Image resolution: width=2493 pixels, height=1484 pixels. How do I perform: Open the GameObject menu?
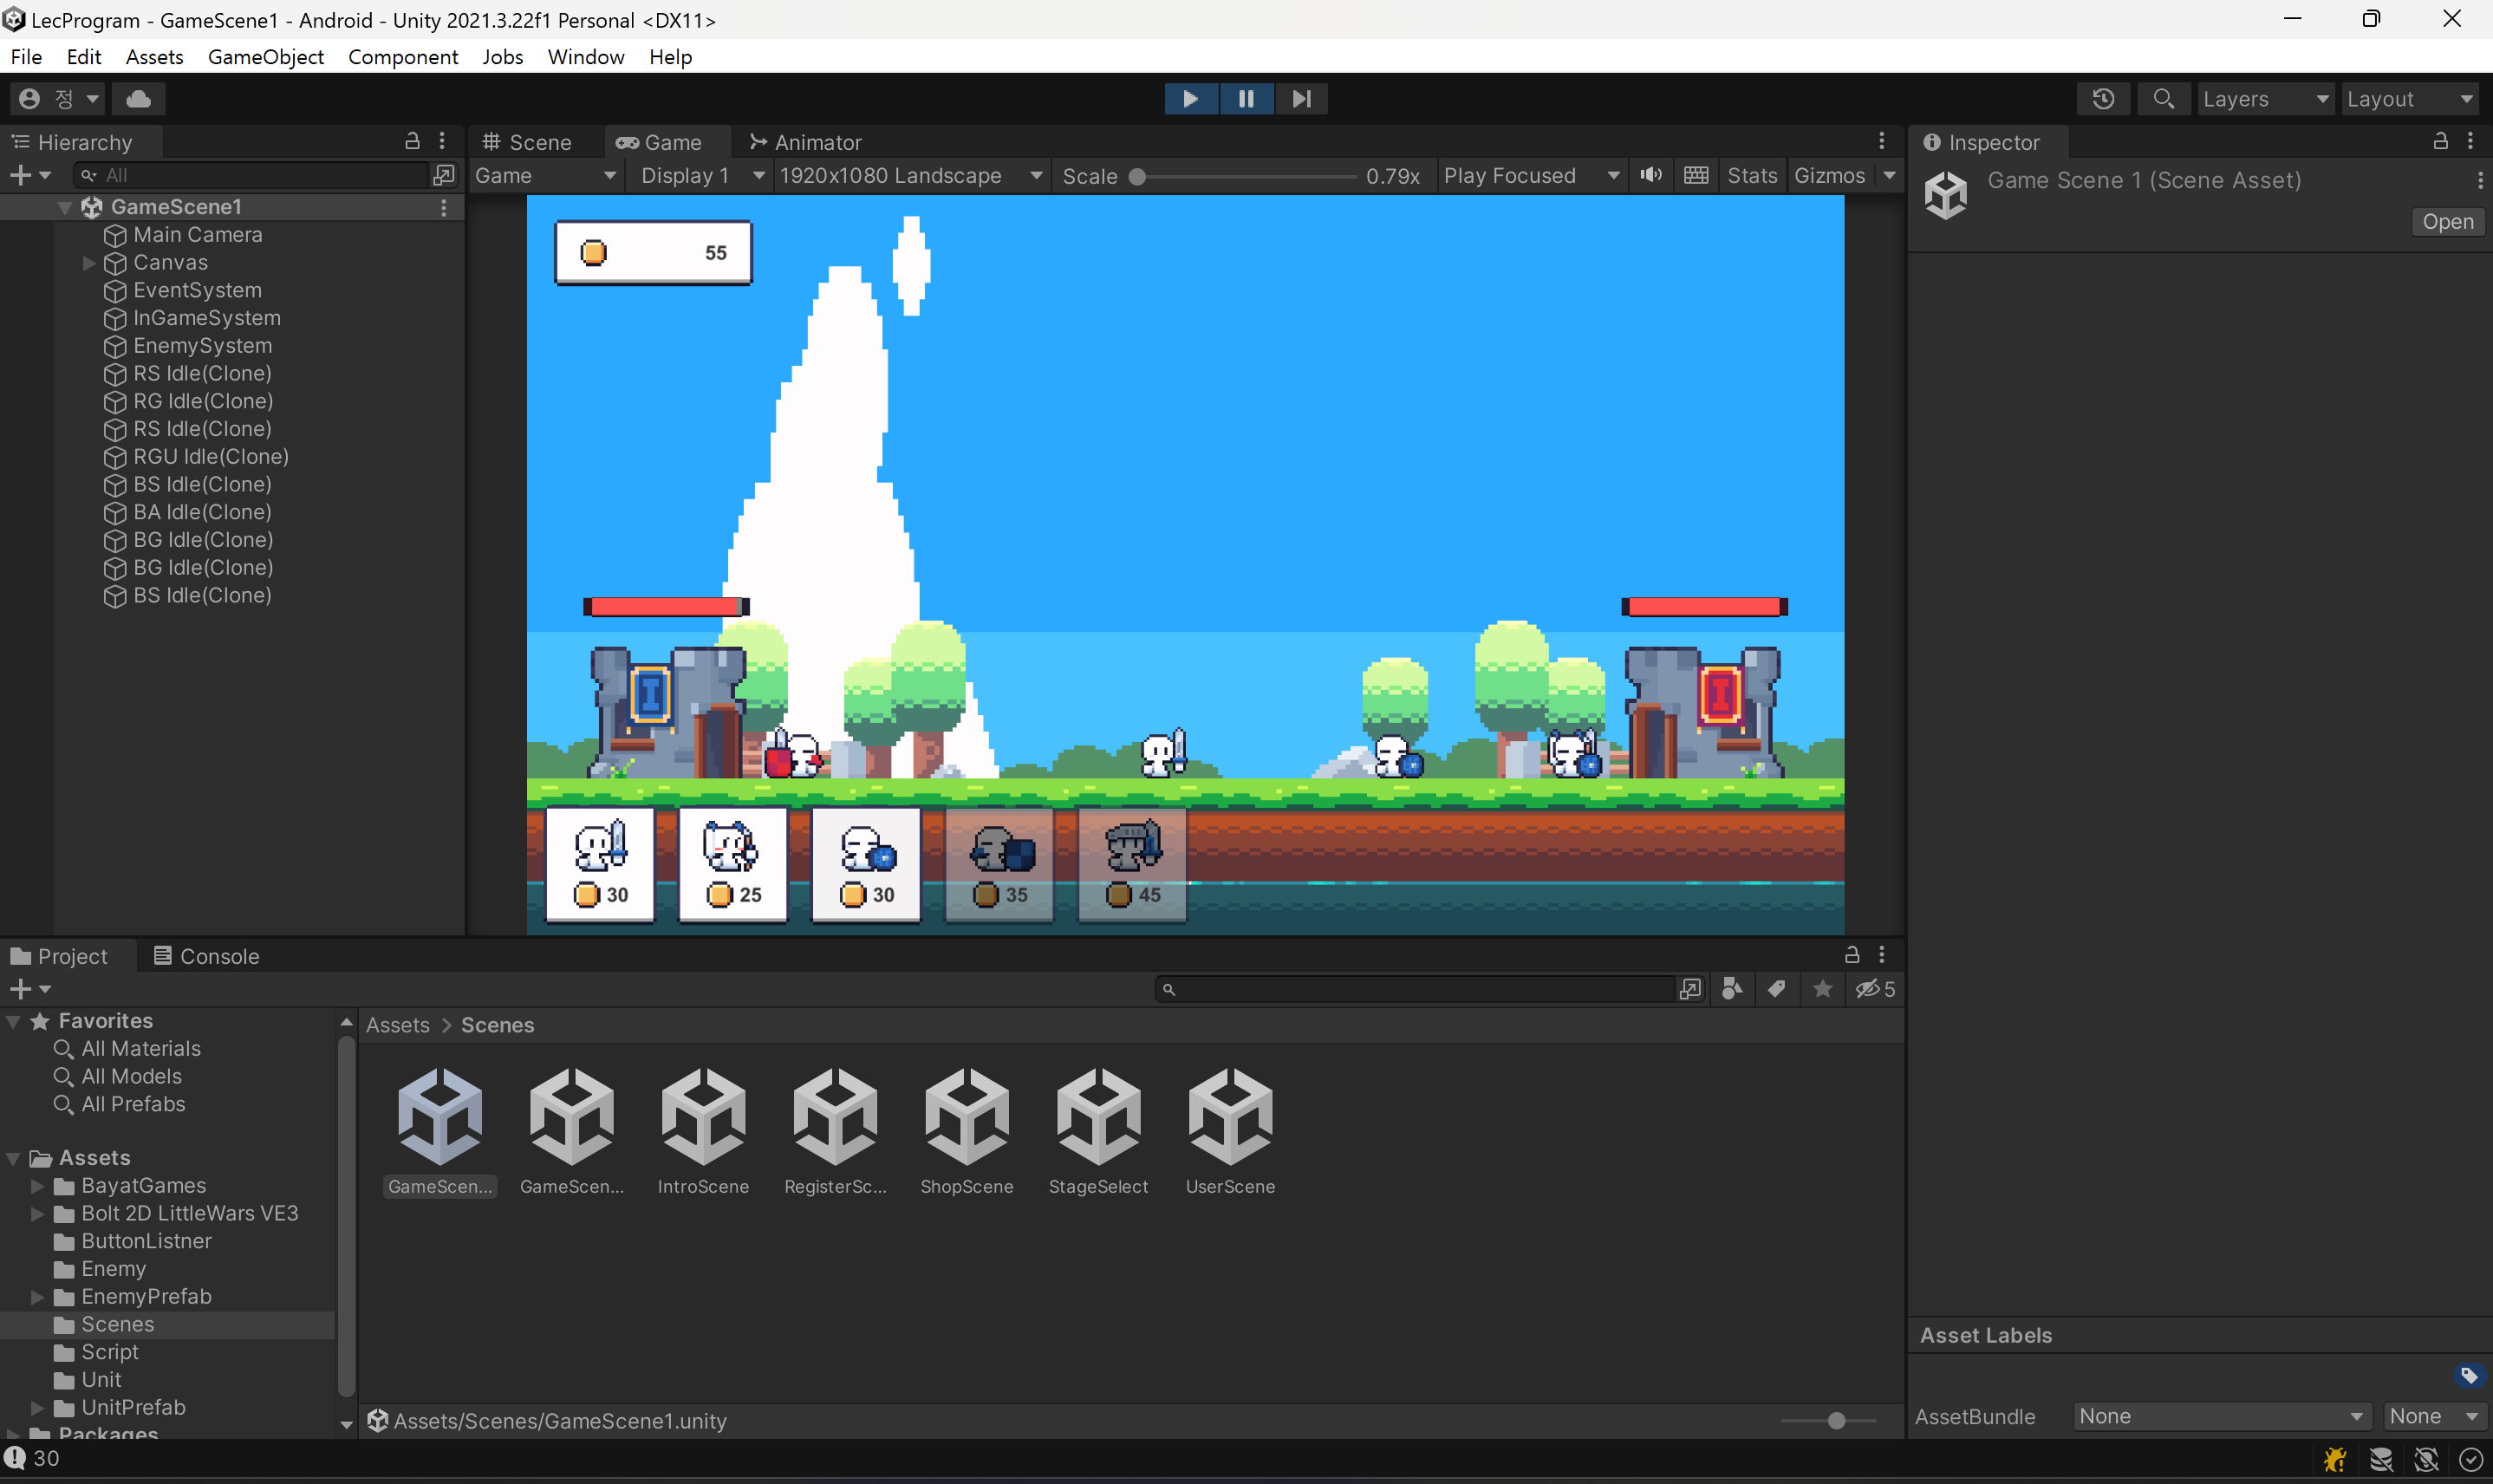(265, 57)
